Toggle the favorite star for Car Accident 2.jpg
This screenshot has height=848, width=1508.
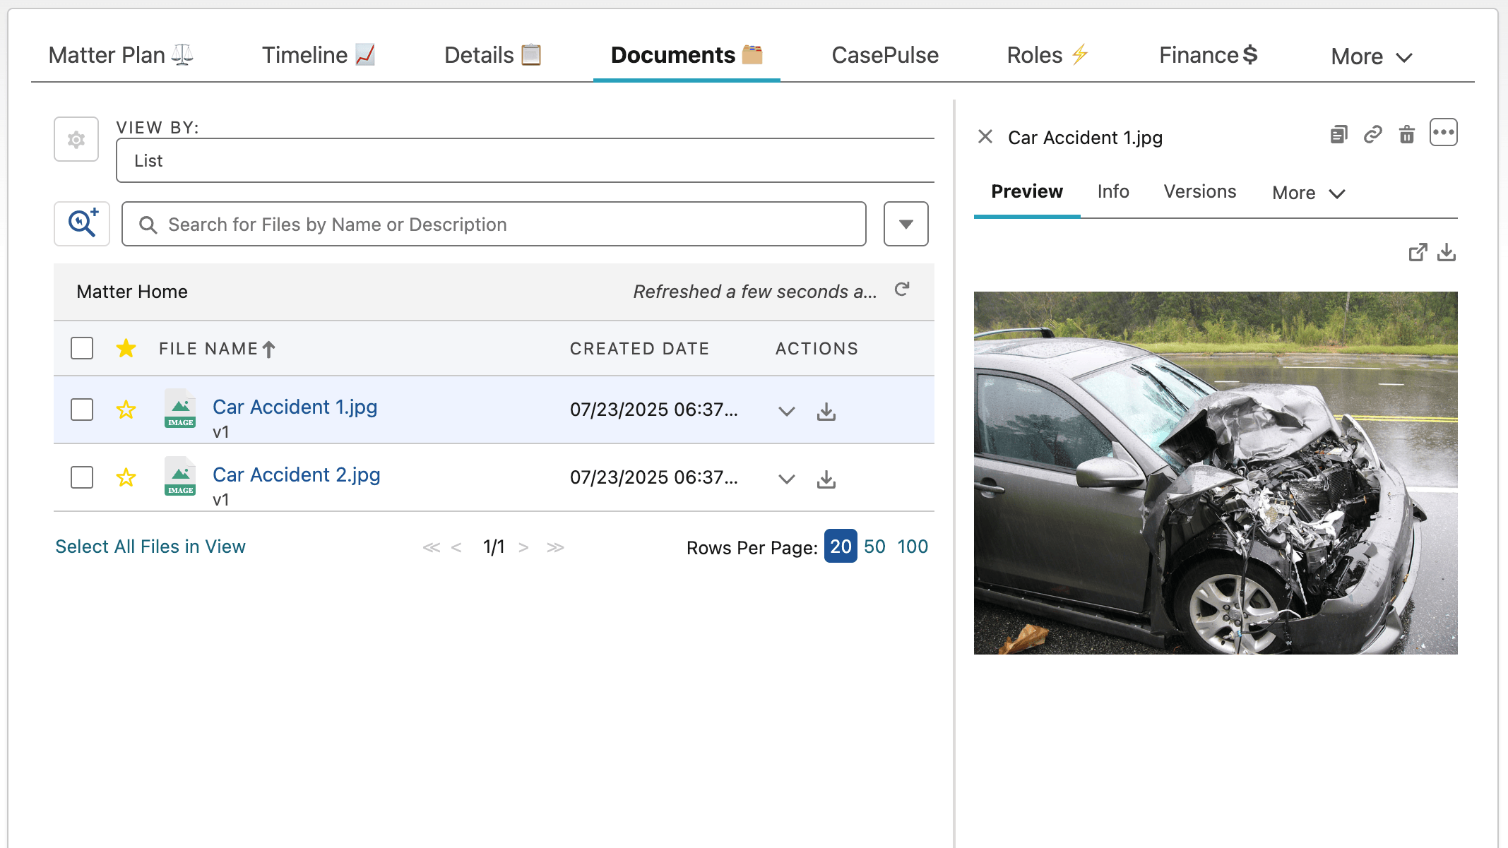[126, 477]
